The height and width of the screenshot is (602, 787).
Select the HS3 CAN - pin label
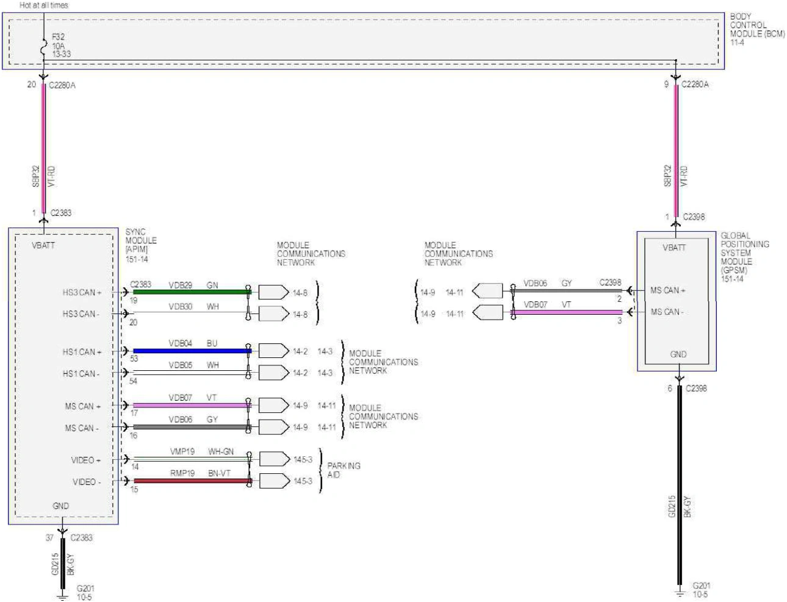click(x=81, y=314)
